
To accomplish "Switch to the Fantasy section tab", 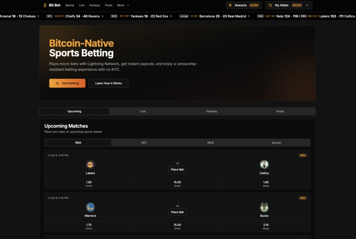I will coord(212,111).
